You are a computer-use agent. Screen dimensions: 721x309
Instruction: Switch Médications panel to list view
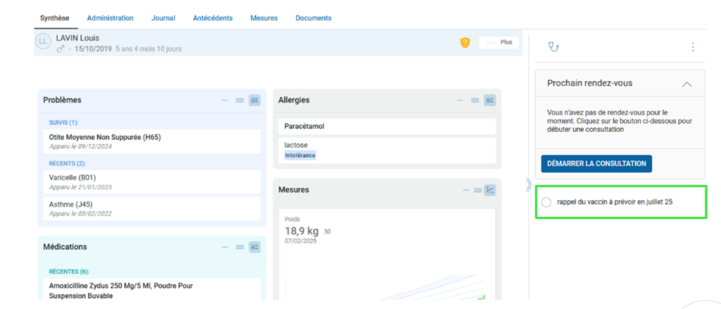240,247
